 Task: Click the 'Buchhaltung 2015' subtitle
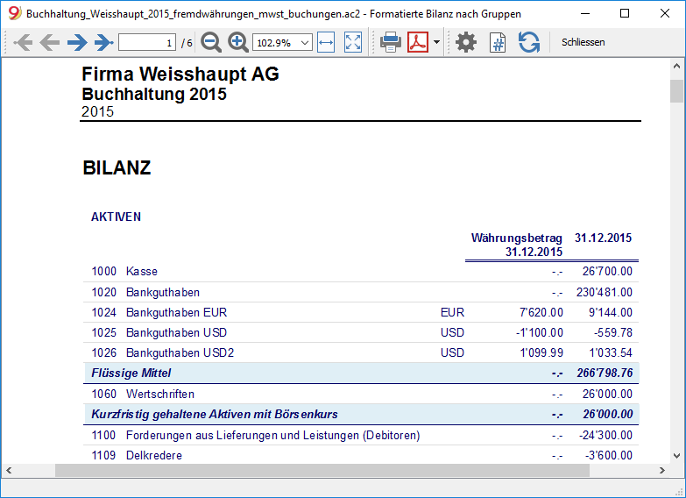click(x=154, y=94)
